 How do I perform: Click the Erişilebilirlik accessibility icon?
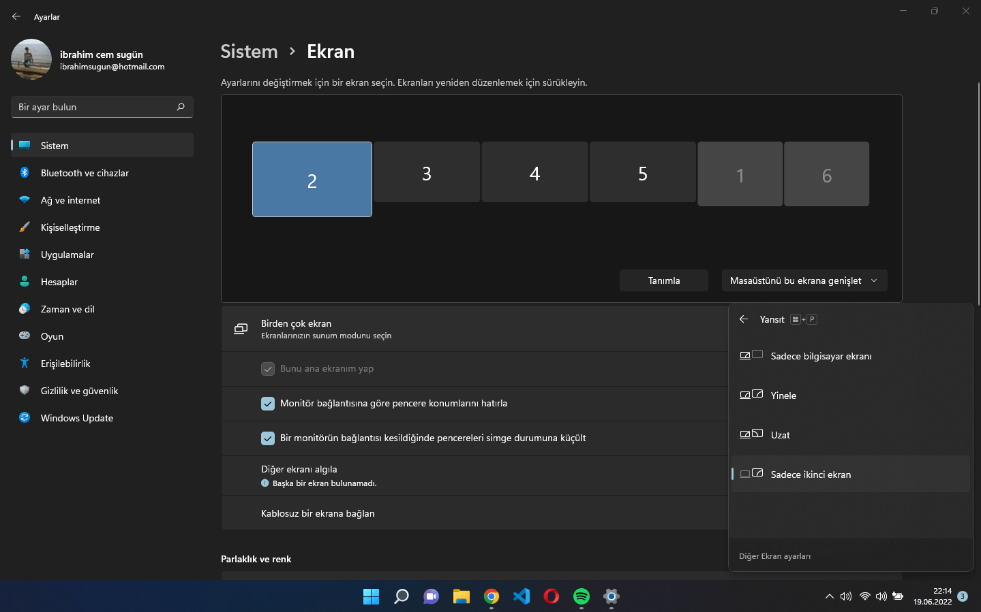click(25, 364)
